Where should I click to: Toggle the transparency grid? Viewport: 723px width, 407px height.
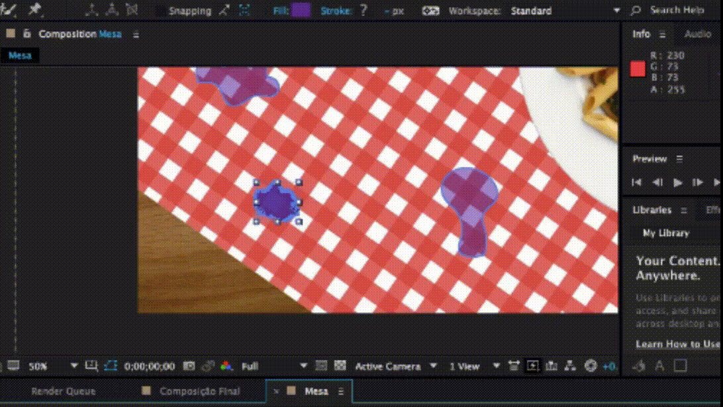340,366
